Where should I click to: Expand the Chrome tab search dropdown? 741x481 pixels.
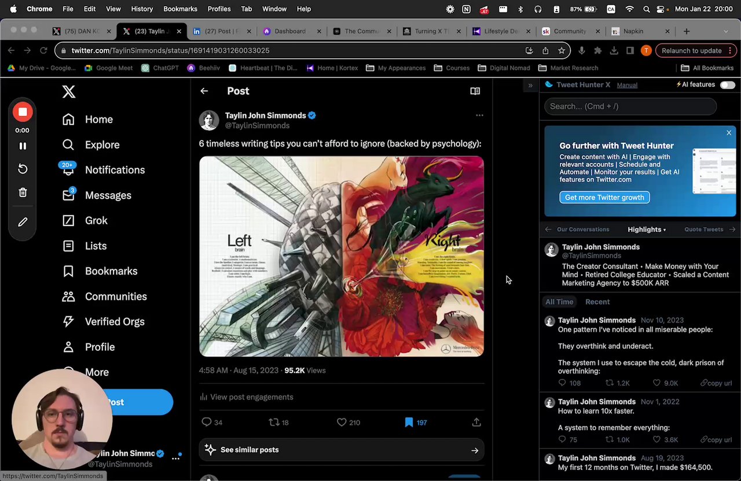[x=726, y=31]
